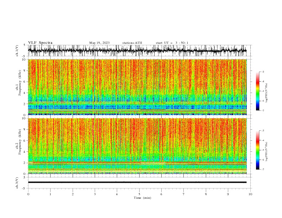Click the 'Time (min)' axis label
The width and height of the screenshot is (282, 218).
[142, 198]
